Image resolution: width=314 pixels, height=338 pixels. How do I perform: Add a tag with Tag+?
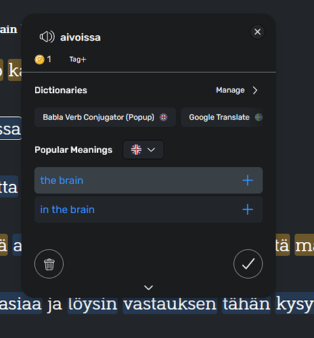(78, 59)
